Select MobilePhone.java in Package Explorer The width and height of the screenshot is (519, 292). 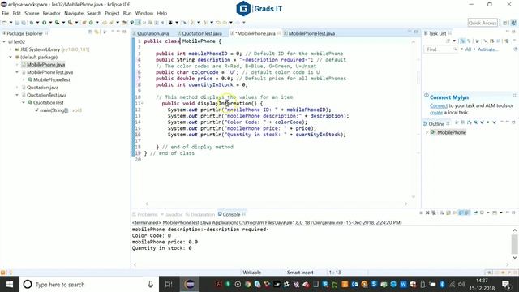point(45,65)
